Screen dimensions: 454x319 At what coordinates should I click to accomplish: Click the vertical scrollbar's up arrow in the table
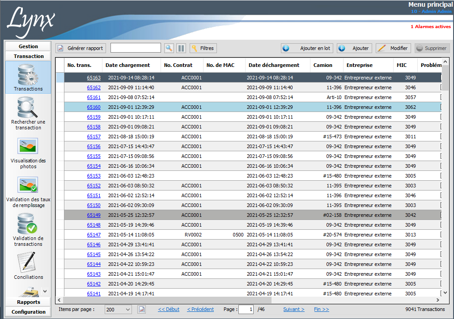coord(446,62)
